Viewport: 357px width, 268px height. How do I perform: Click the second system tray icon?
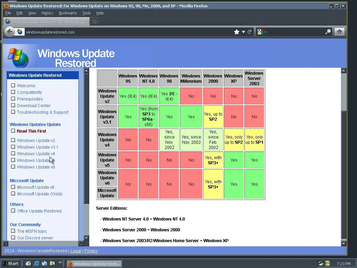click(x=327, y=263)
